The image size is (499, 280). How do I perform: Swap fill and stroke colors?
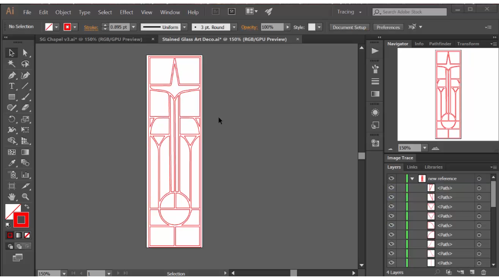[x=27, y=207]
